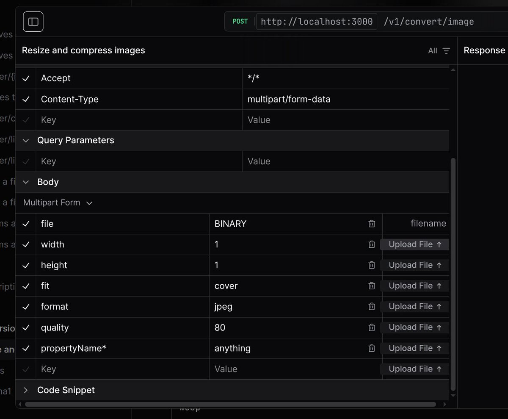Click the Query Parameters Value field
This screenshot has height=419, width=508.
(345, 161)
